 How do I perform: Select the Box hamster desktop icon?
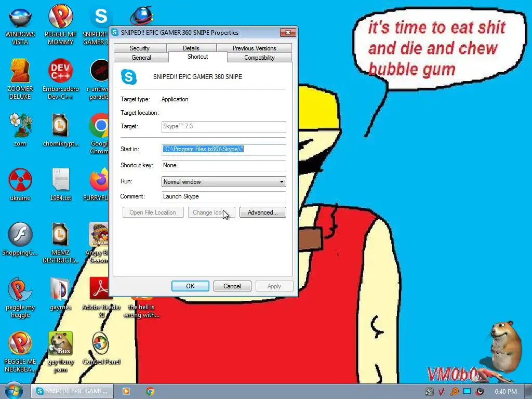click(x=60, y=352)
